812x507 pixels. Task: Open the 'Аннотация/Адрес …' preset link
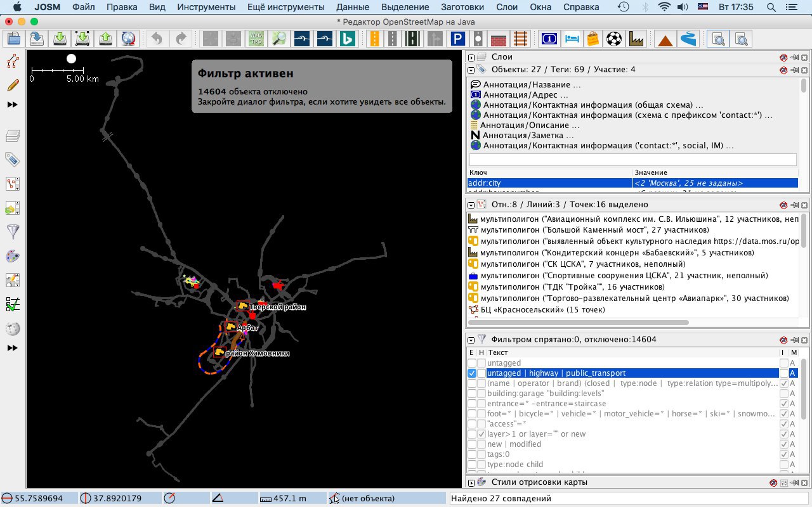pos(525,94)
